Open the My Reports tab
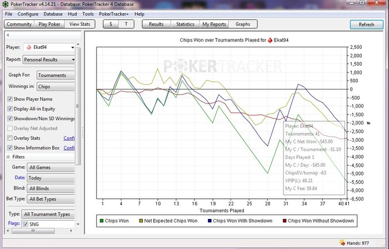 [214, 24]
